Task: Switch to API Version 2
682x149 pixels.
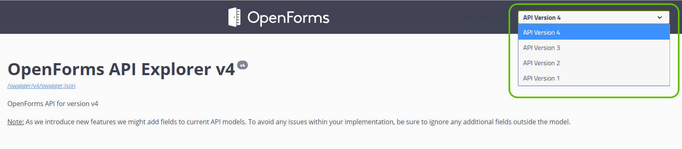Action: point(594,63)
